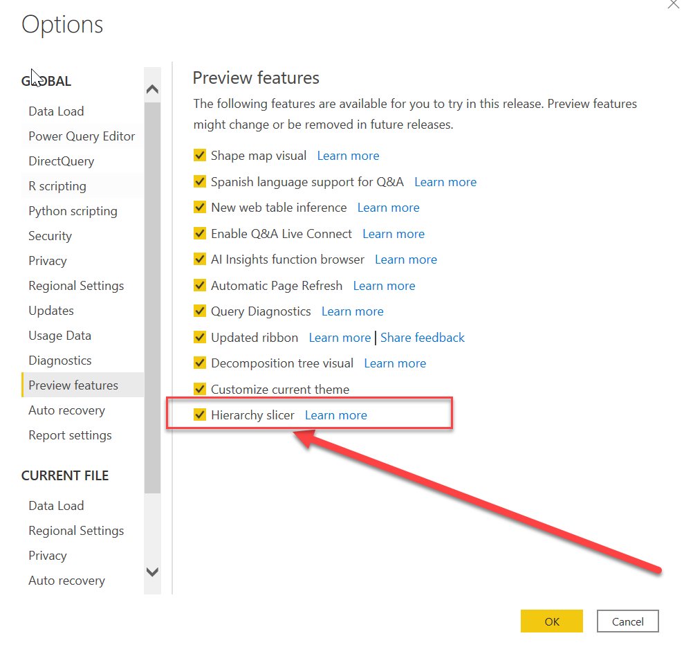Open Learn more for Query Diagnostics
The image size is (684, 656).
pos(353,311)
